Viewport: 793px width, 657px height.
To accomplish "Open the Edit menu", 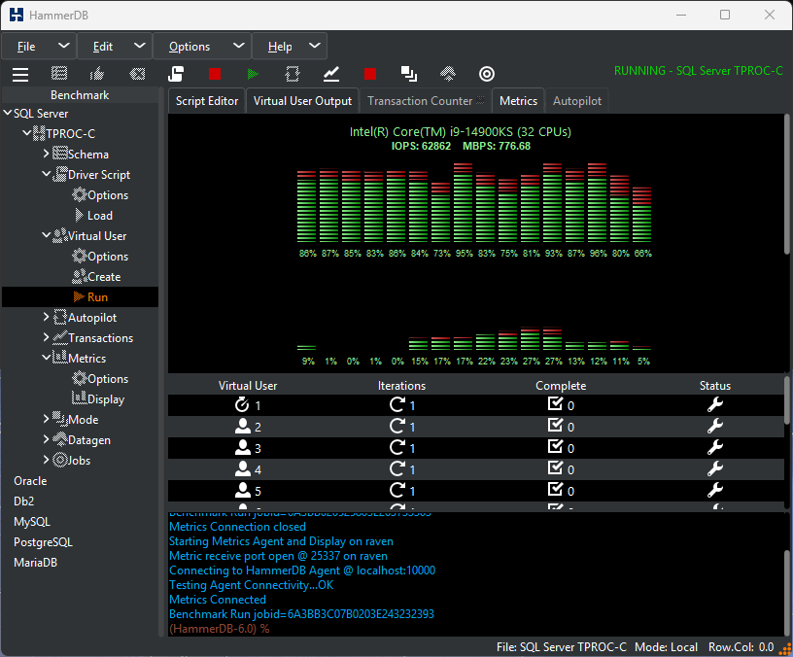I will coord(115,47).
